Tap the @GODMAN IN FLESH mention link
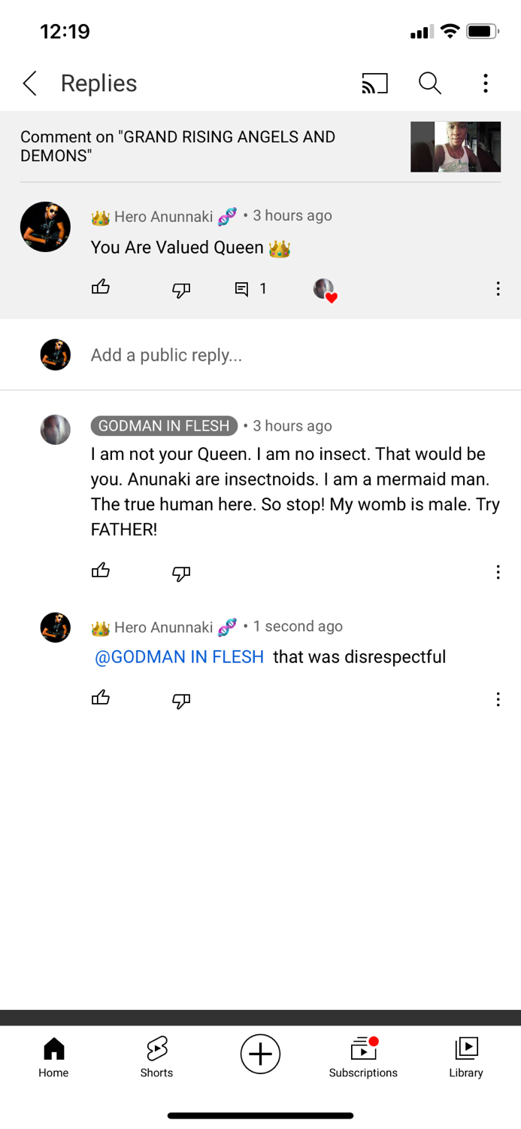The image size is (521, 1129). click(x=179, y=657)
